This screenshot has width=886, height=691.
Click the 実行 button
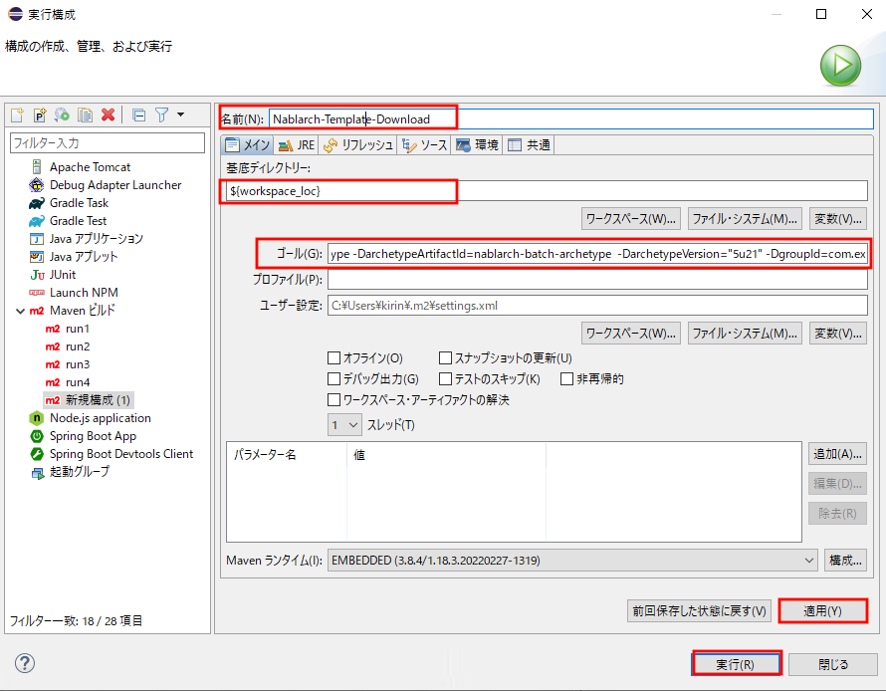tap(736, 662)
